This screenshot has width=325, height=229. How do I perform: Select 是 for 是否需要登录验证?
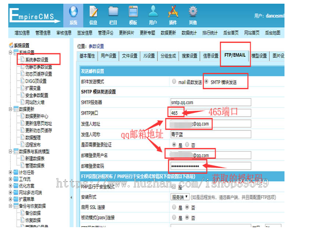point(174,145)
